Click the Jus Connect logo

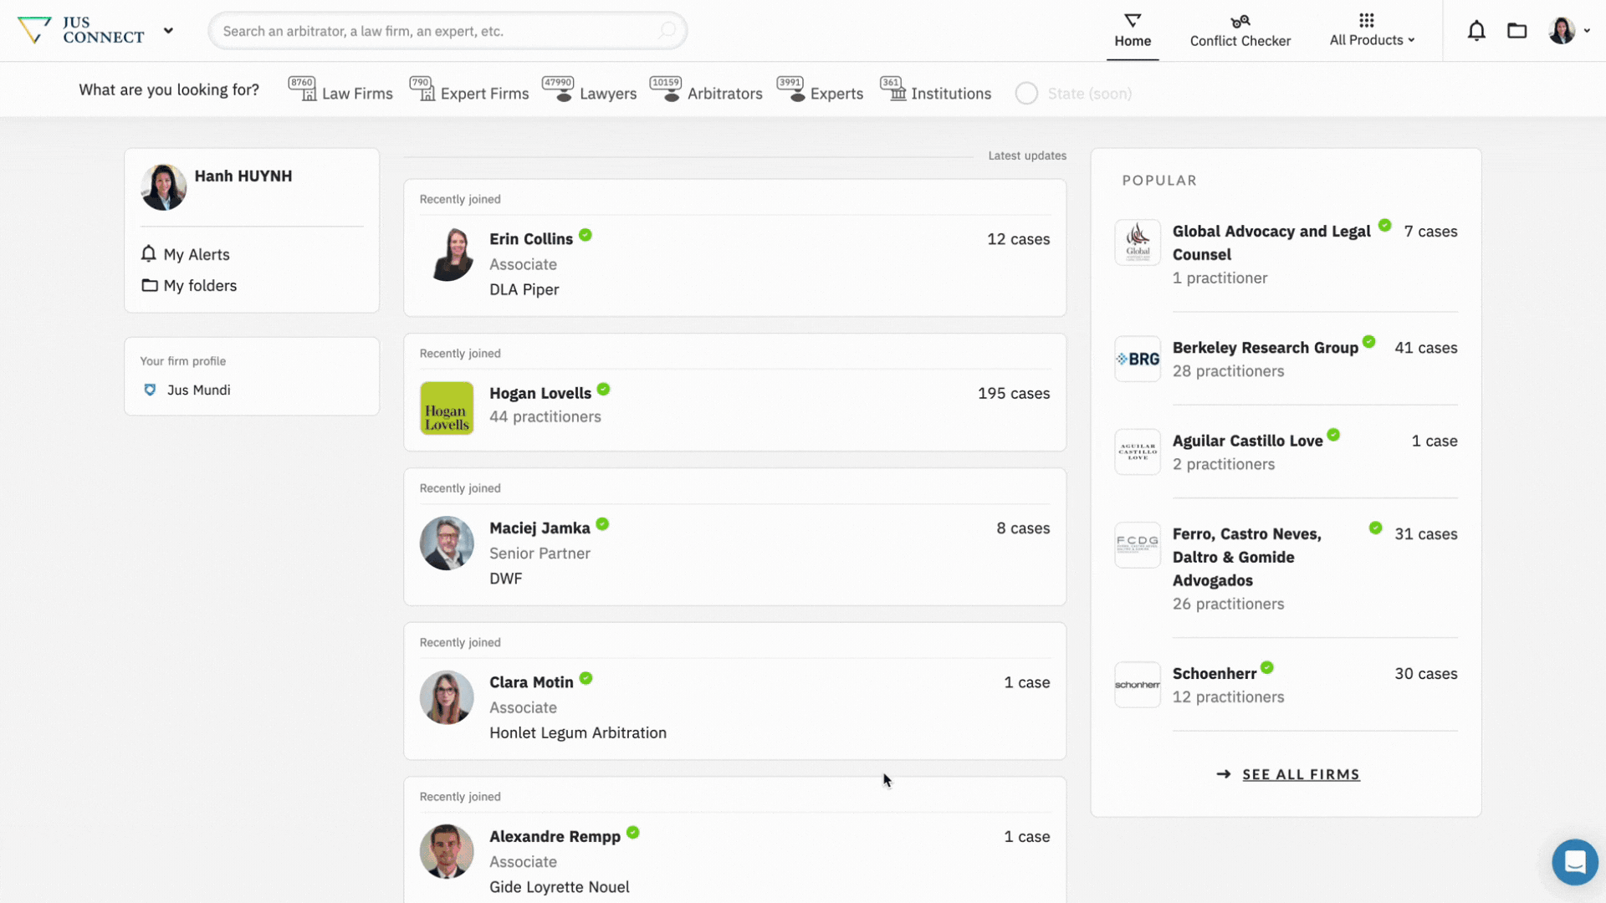coord(81,30)
